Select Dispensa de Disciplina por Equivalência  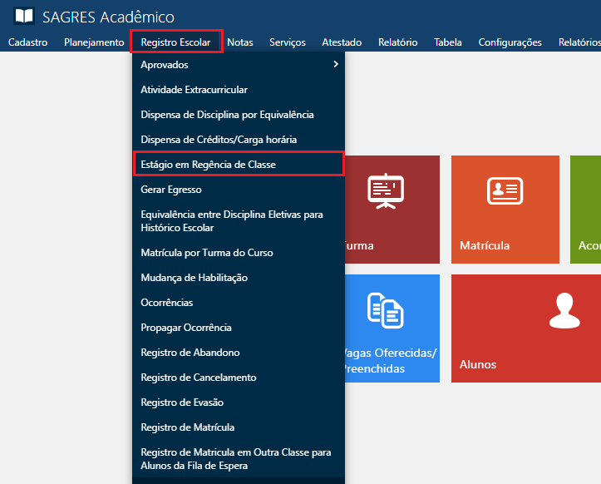pyautogui.click(x=227, y=115)
